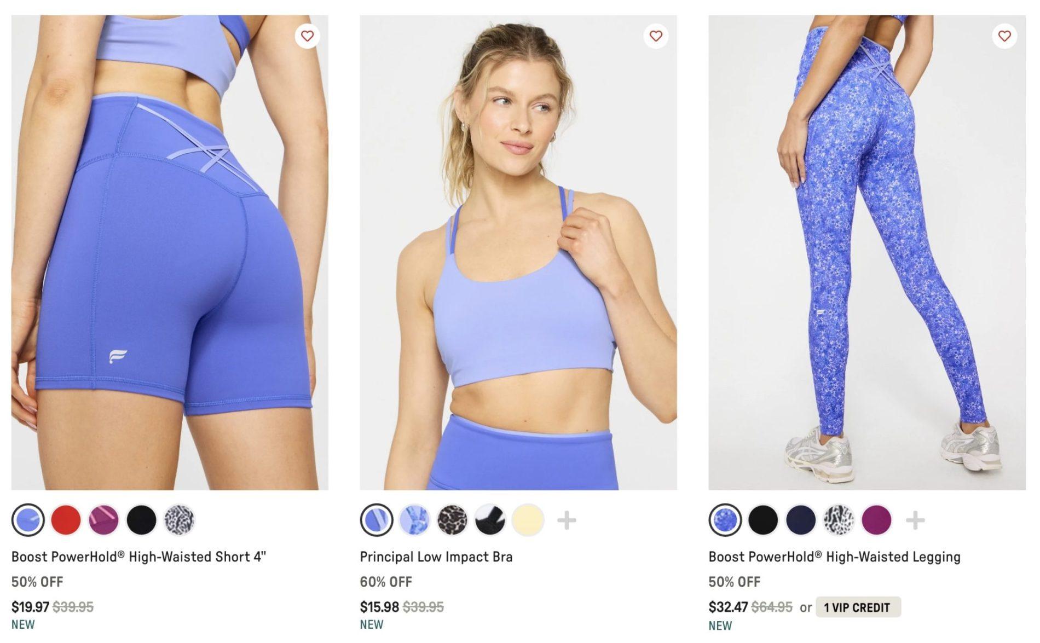Open Boost PowerHold High-Waisted Legging title link
Screen dimensions: 1040x643
834,557
